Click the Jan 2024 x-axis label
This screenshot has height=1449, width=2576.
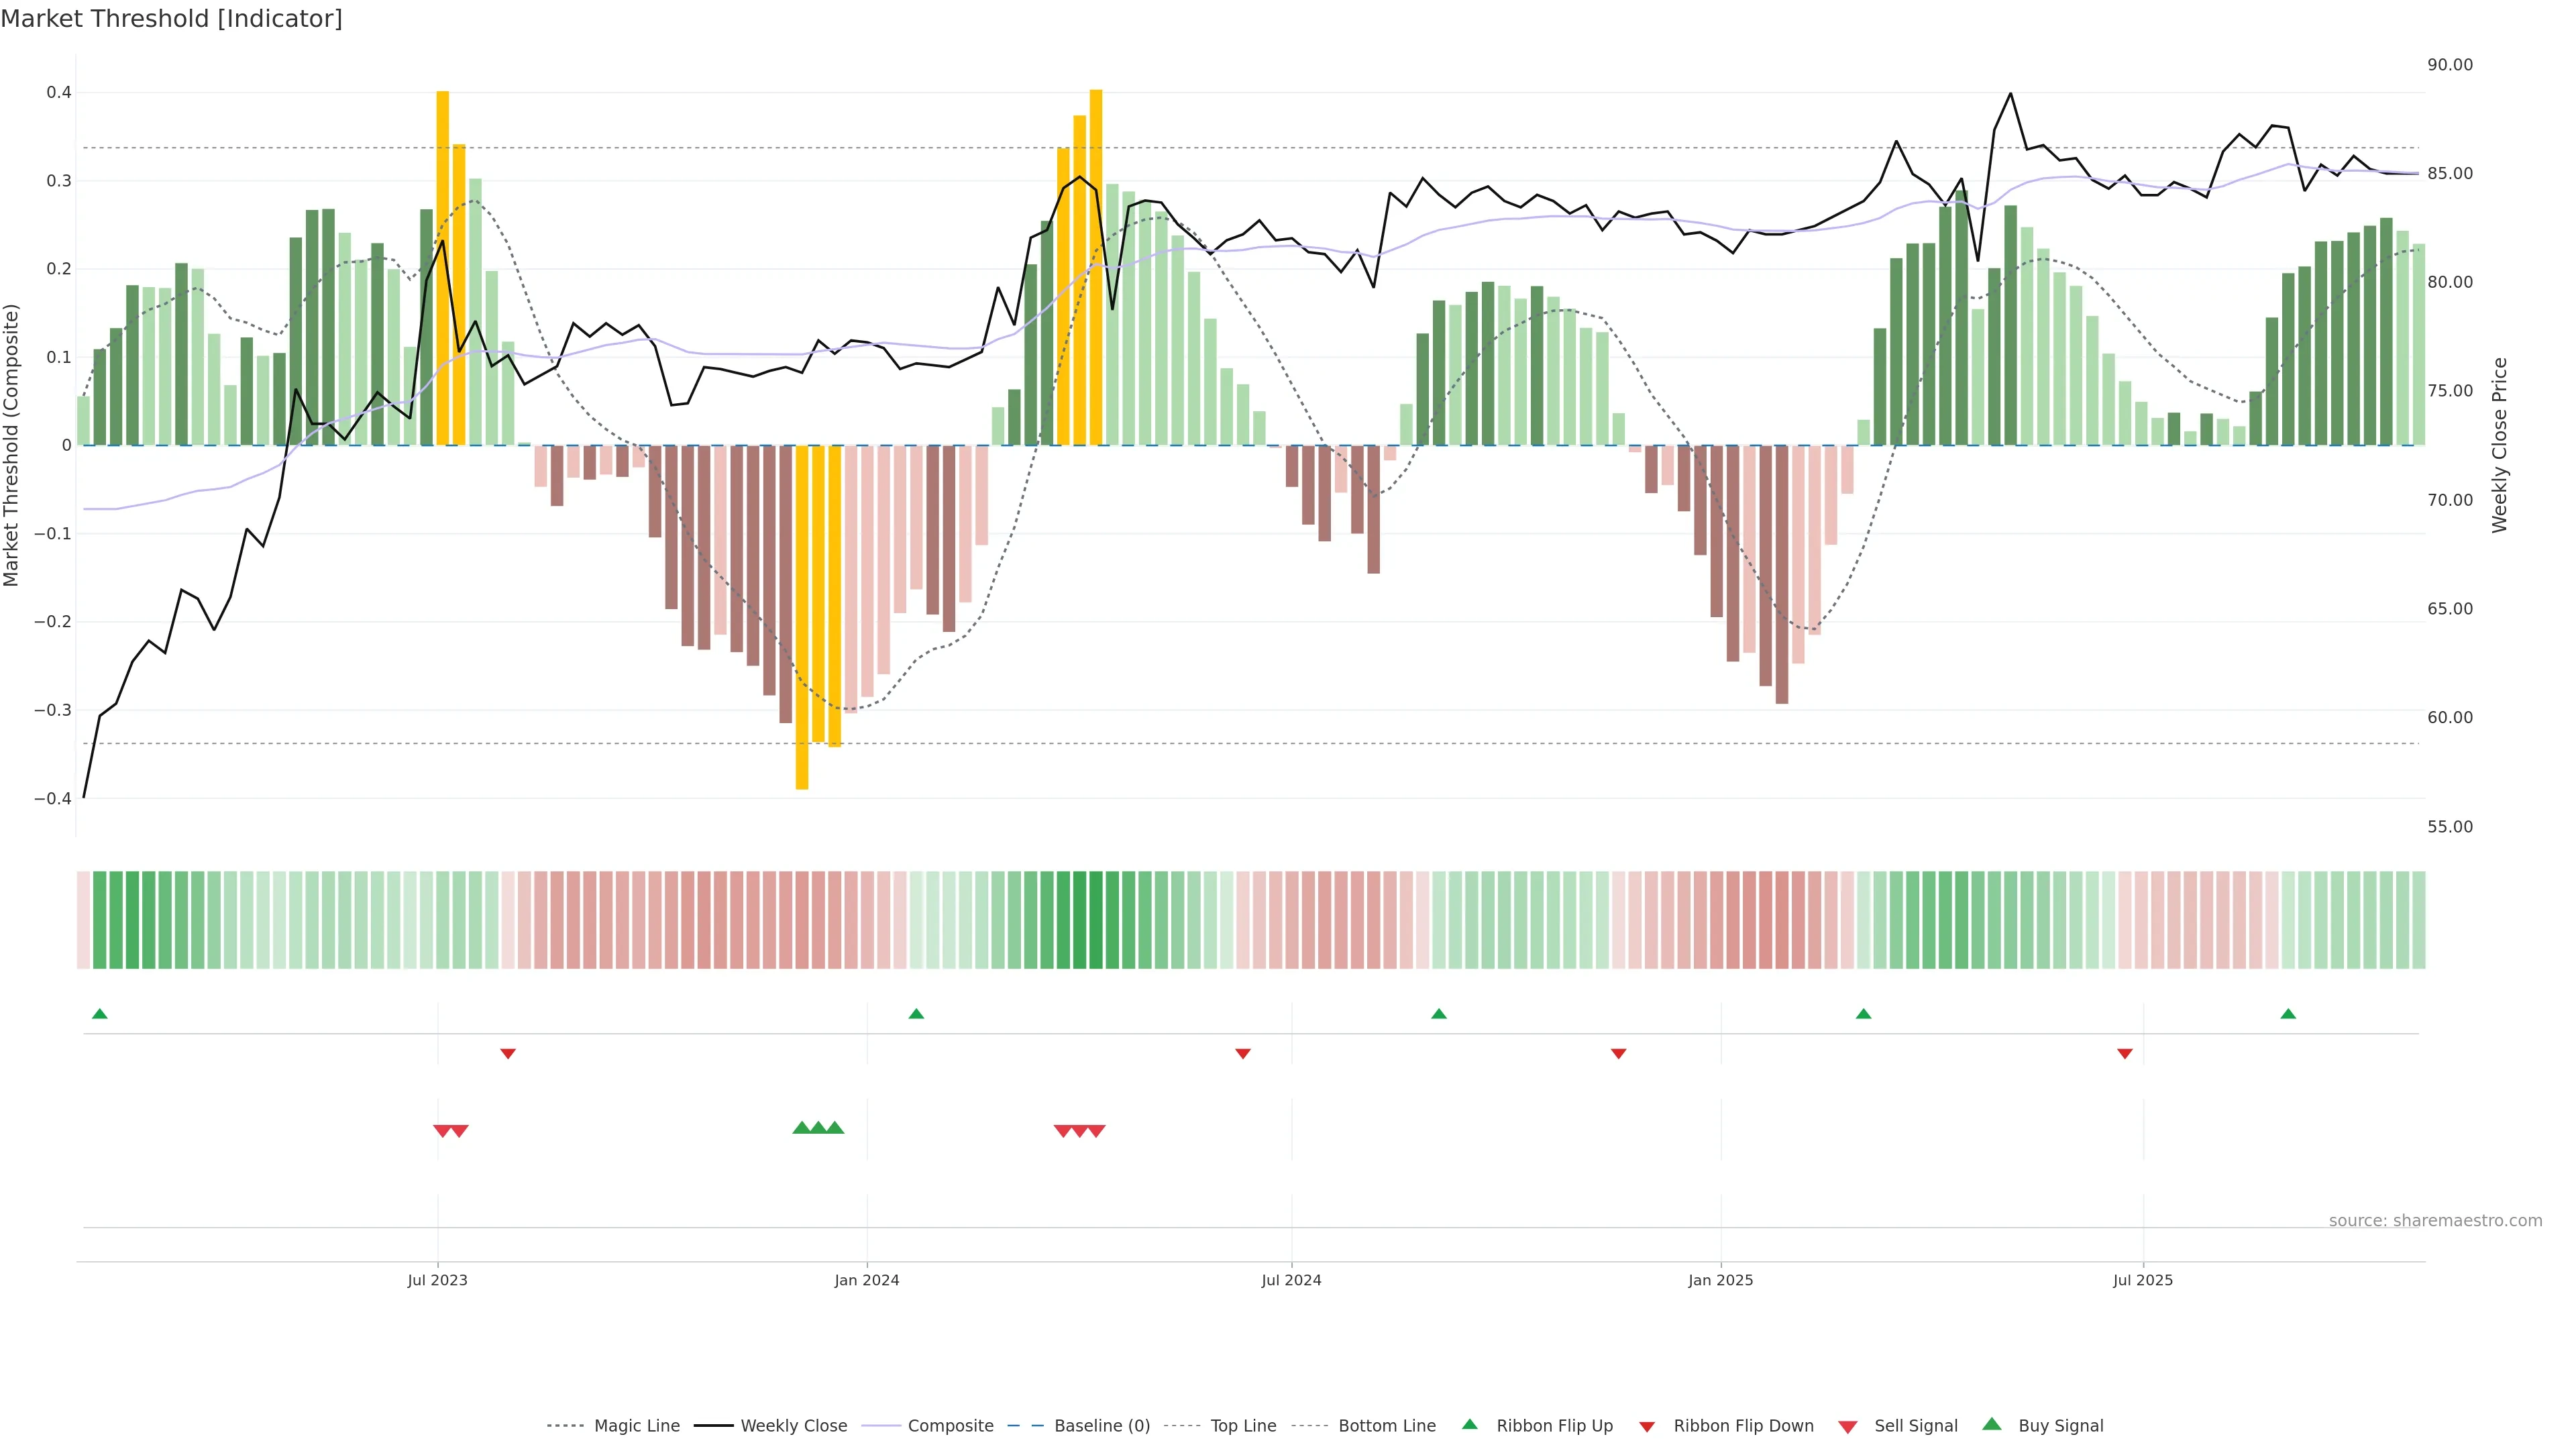click(867, 1280)
